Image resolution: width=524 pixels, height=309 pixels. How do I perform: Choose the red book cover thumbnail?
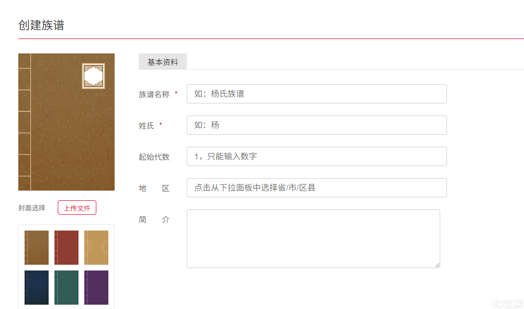pos(66,247)
